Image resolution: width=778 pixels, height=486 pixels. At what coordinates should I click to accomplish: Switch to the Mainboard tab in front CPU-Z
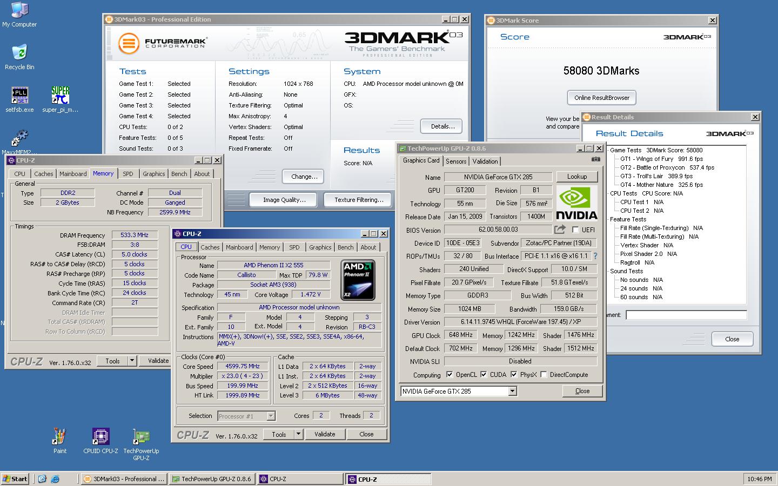tap(239, 247)
